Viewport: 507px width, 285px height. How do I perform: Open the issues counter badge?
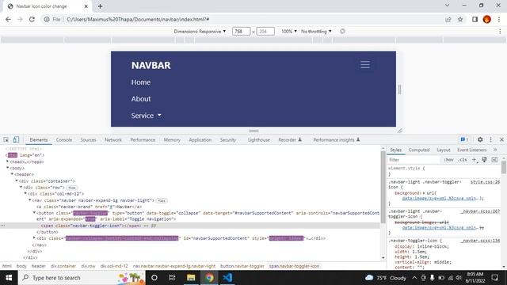464,139
